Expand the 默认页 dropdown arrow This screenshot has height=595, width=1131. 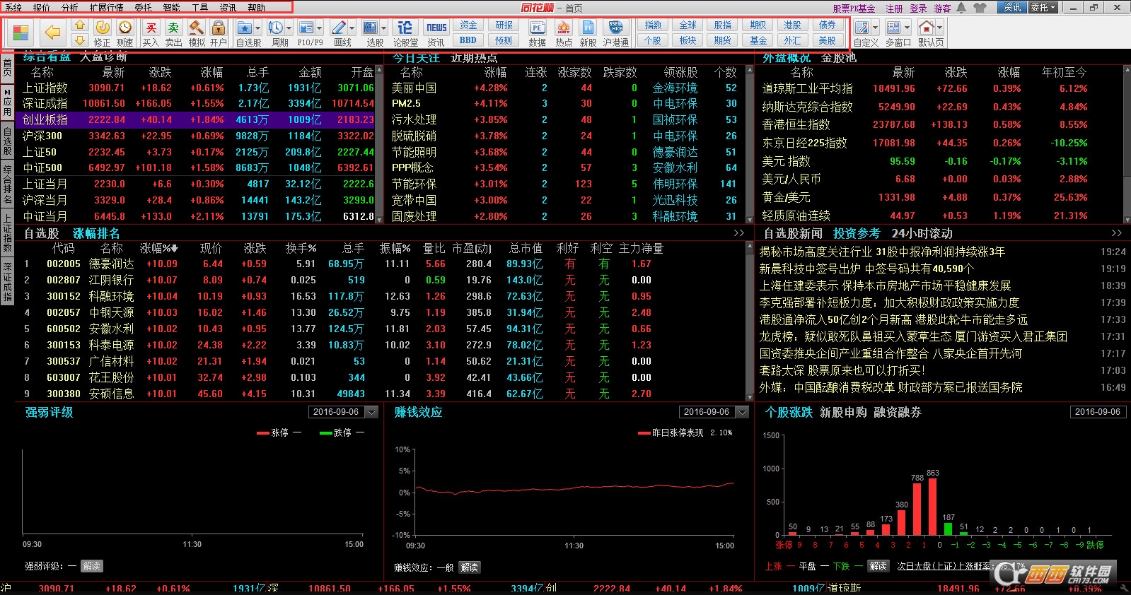point(940,28)
